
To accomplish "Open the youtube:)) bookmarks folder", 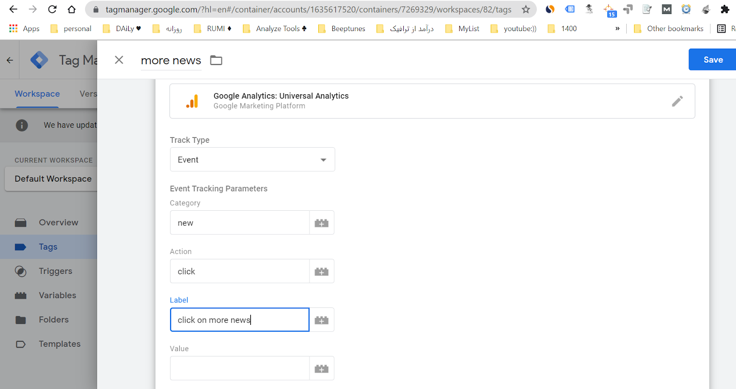I will tap(513, 29).
